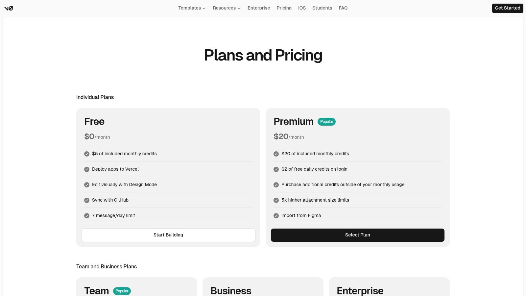Click the v0 logo icon

(9, 8)
